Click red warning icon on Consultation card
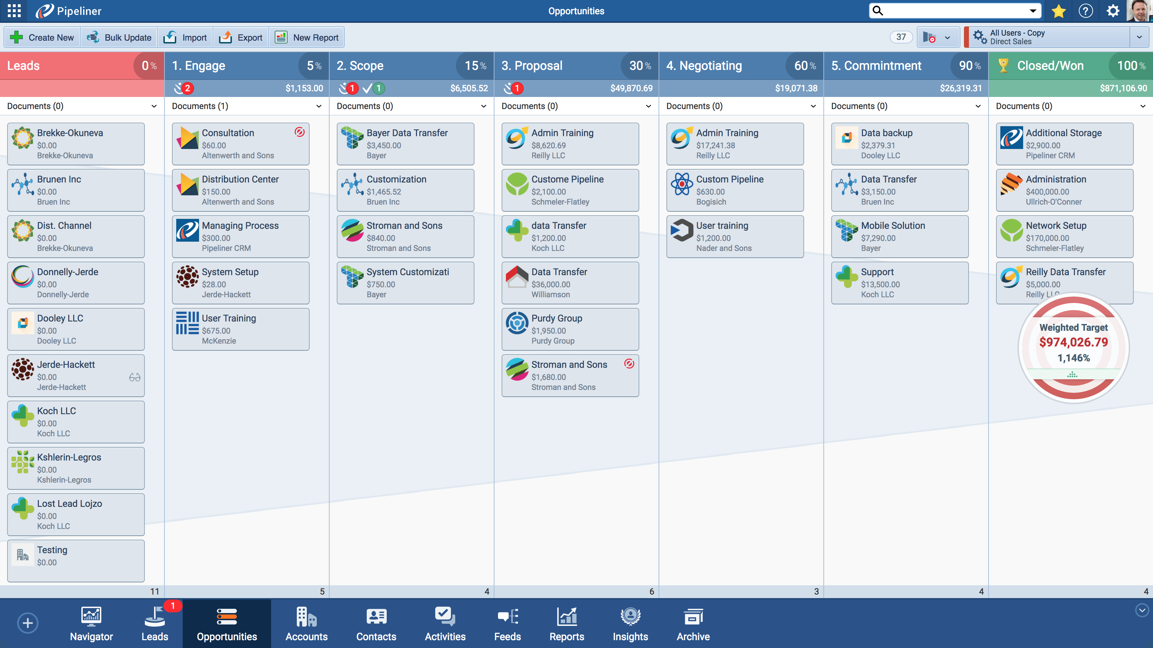 [299, 132]
